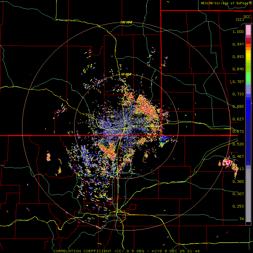Pick the red segment of the color bar
Screen dimensions: 253x253
tap(248, 42)
